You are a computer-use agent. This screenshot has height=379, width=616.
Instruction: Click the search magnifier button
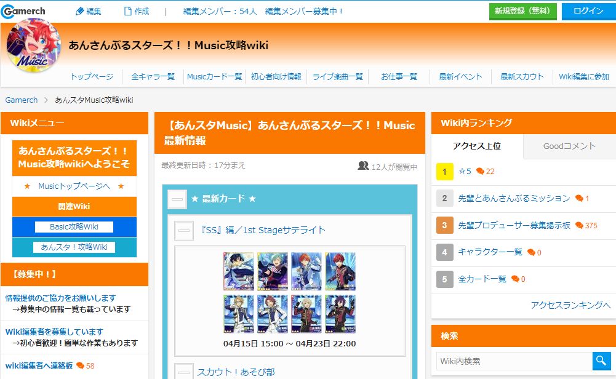pyautogui.click(x=601, y=361)
